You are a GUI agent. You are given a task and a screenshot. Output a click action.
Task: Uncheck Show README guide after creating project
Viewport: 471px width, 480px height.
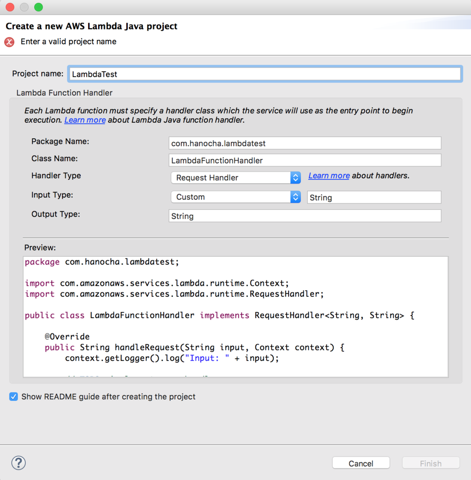pyautogui.click(x=14, y=397)
